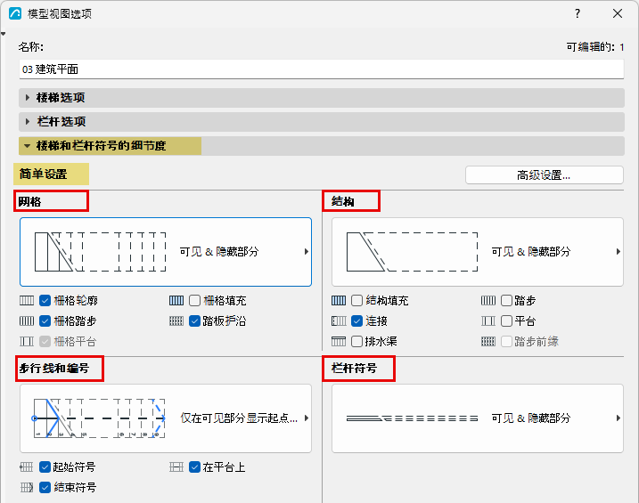Uncheck the 在平台上 checkbox
This screenshot has height=503, width=639.
click(x=194, y=466)
